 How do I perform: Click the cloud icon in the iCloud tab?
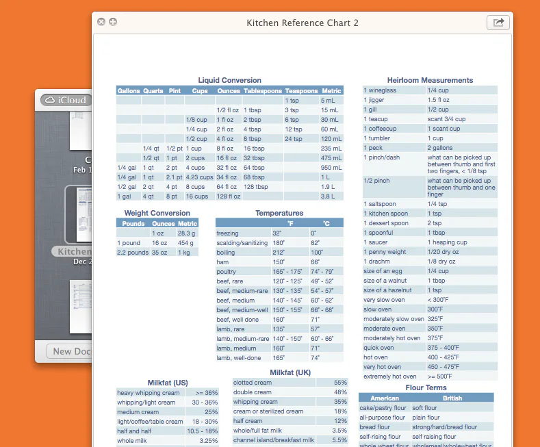click(x=50, y=100)
